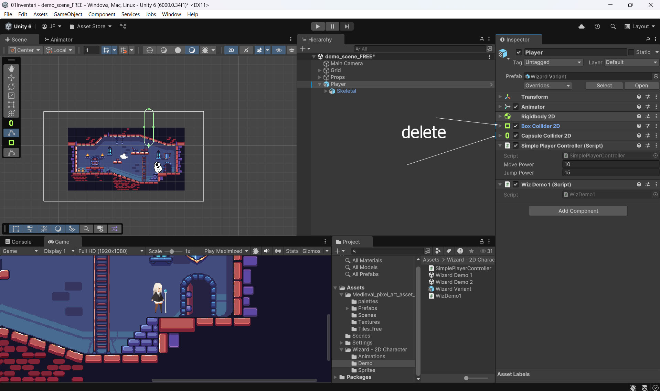Select the Rotate tool in Scene toolbar
660x391 pixels.
[11, 87]
